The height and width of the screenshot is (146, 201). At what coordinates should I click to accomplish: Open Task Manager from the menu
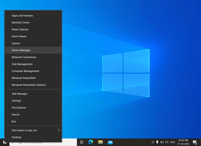pyautogui.click(x=19, y=93)
